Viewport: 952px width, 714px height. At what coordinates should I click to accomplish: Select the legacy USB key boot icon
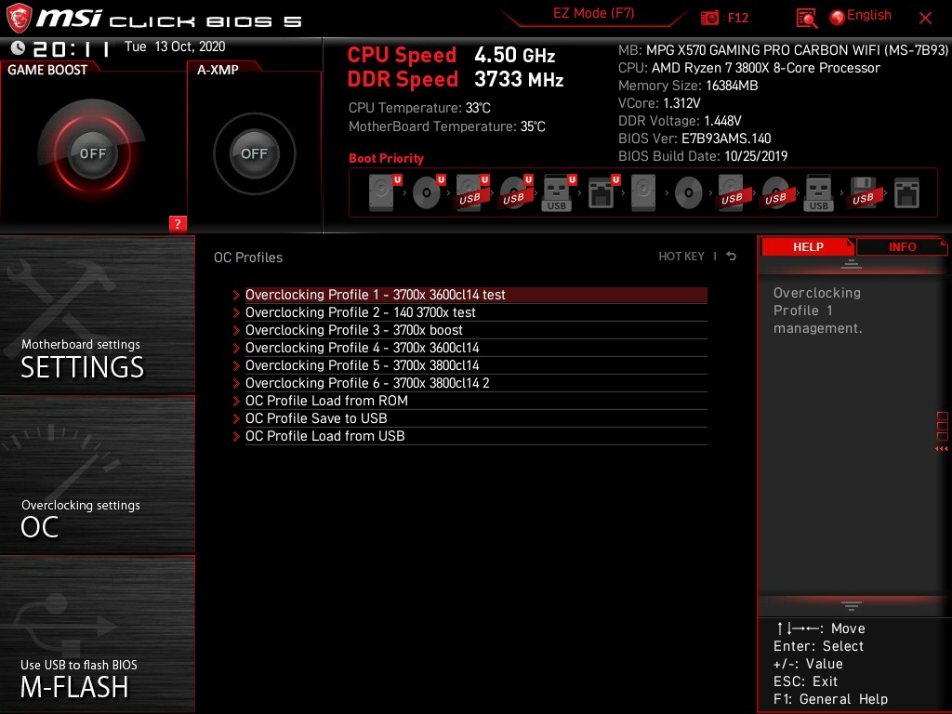point(818,193)
